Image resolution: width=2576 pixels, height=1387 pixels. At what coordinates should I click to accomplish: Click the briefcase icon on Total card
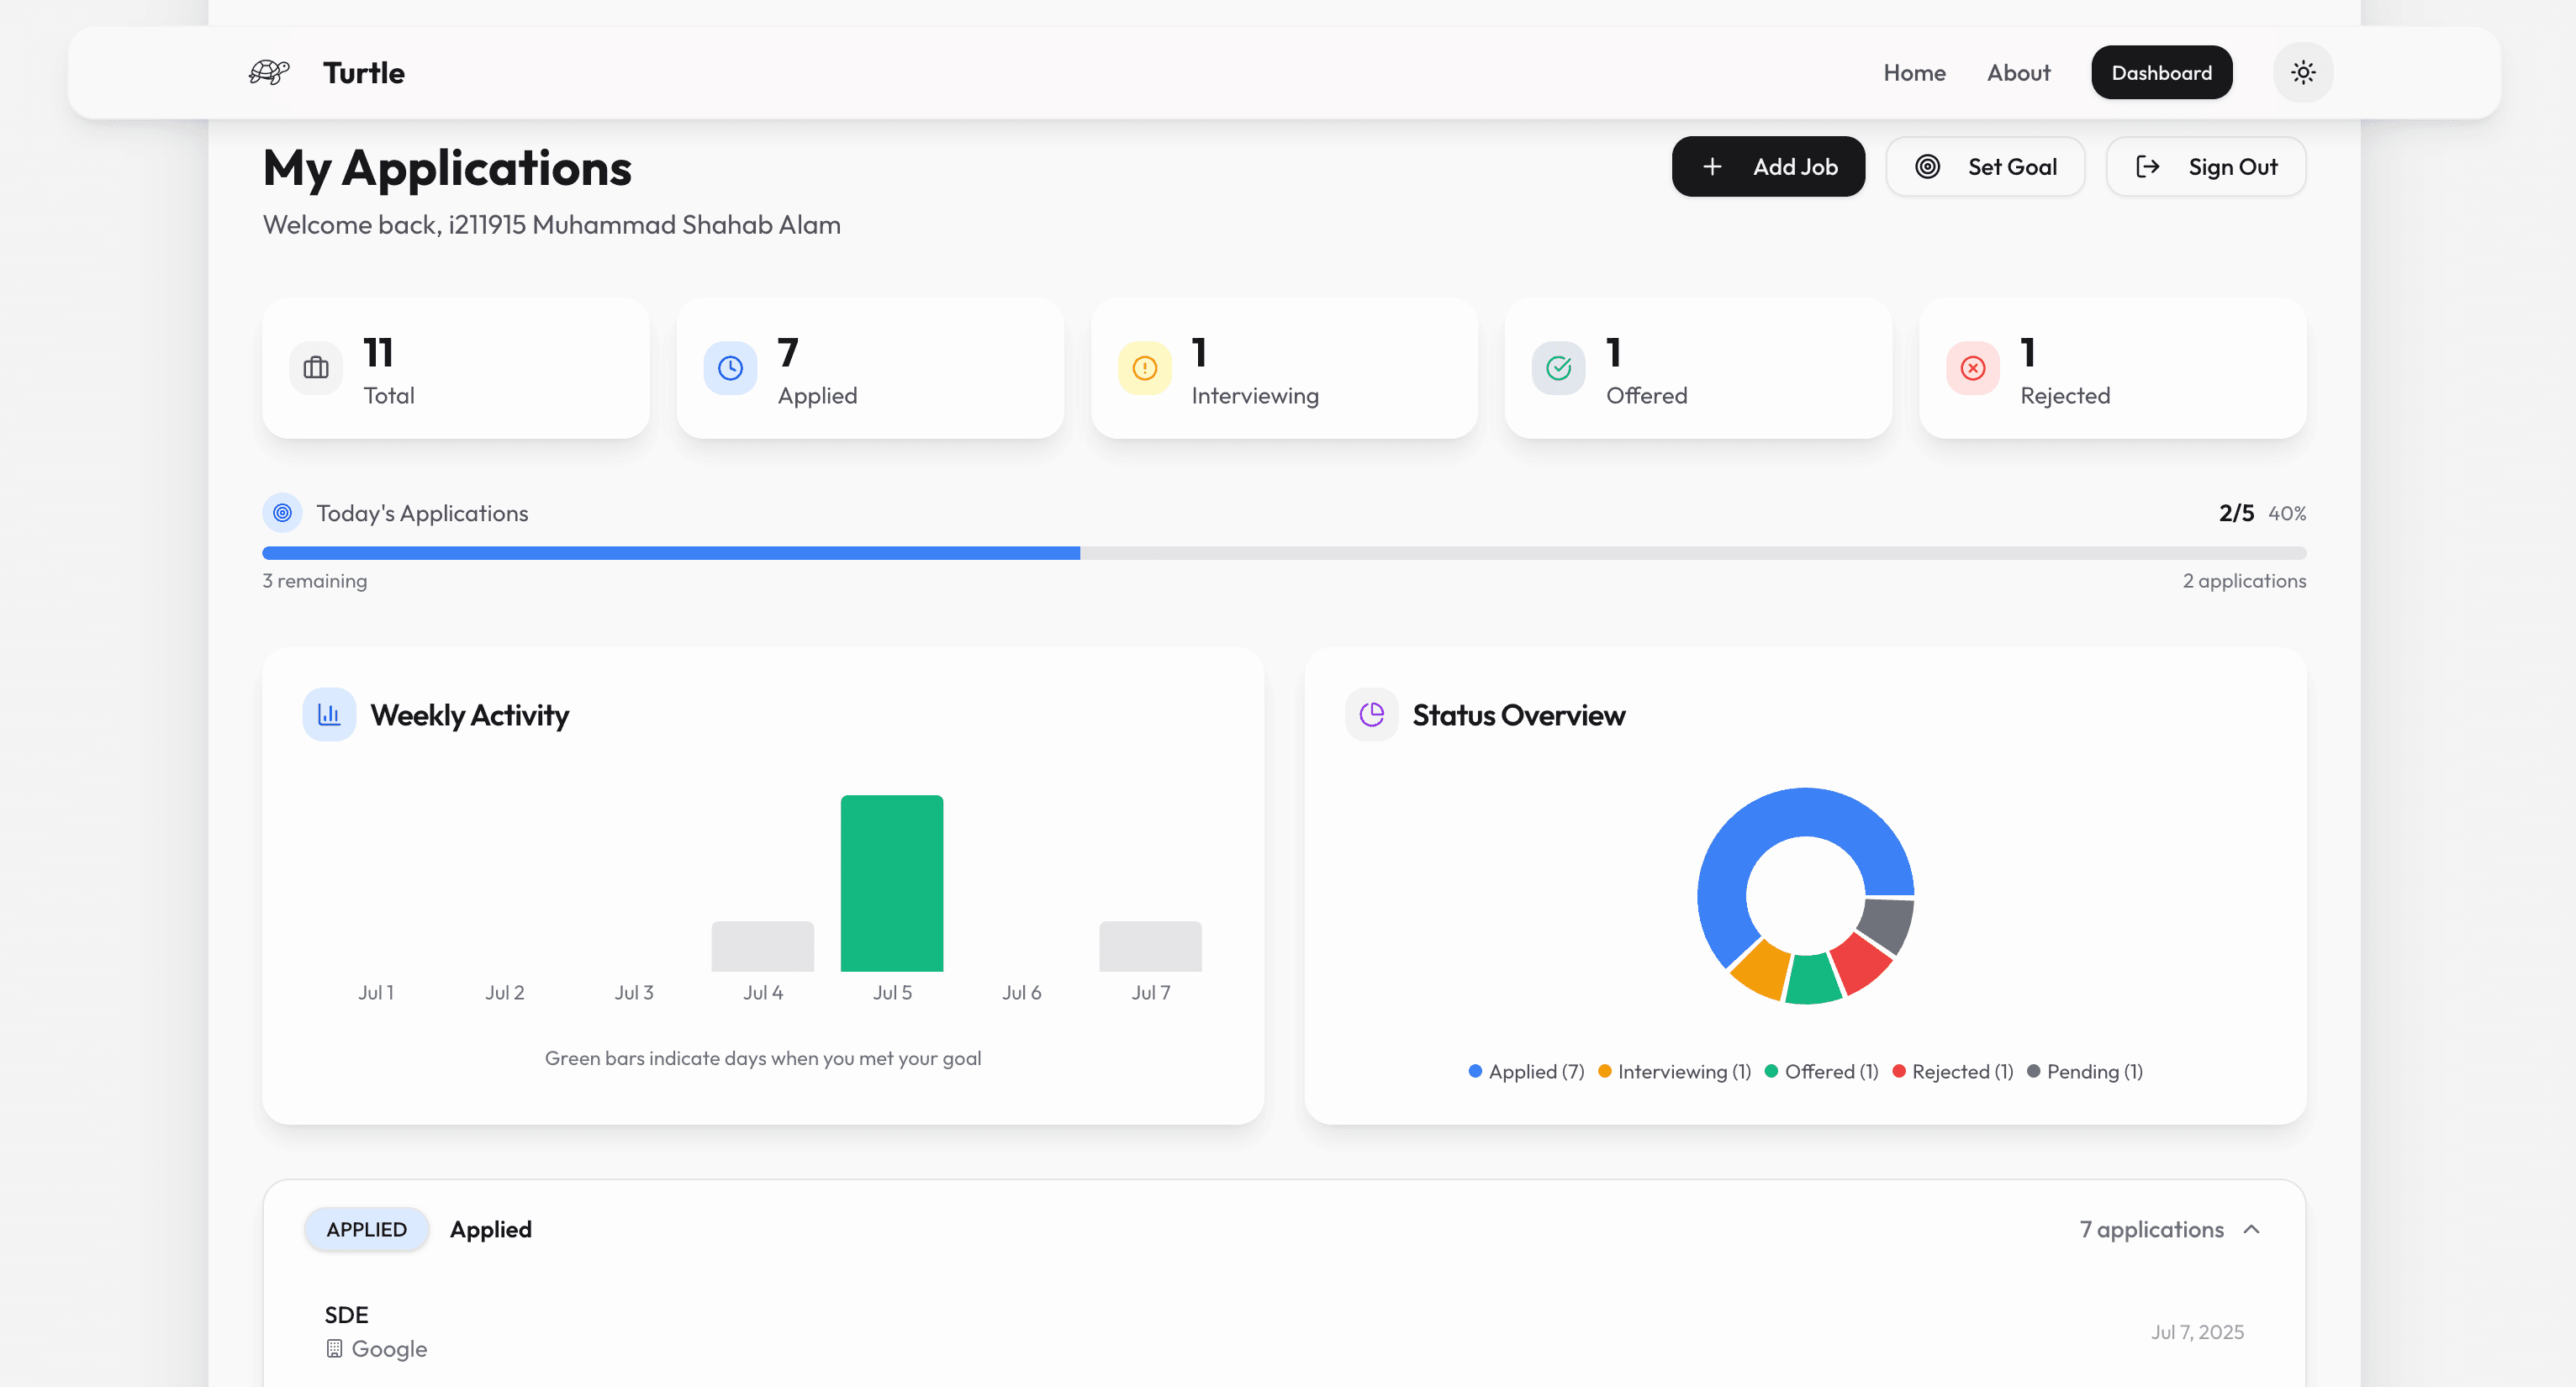coord(316,368)
